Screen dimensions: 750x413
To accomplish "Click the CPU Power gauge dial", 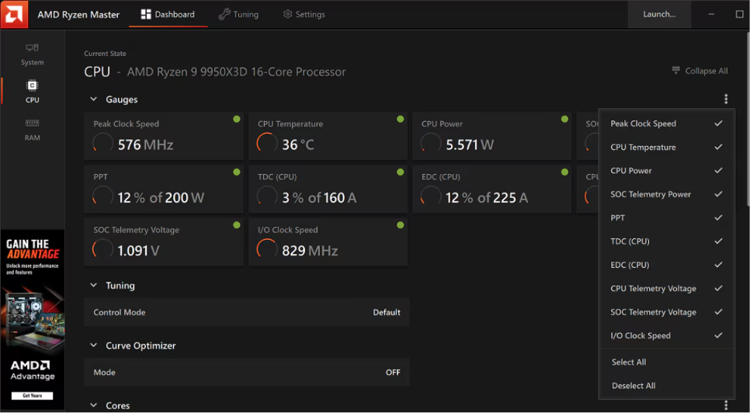I will pyautogui.click(x=430, y=144).
